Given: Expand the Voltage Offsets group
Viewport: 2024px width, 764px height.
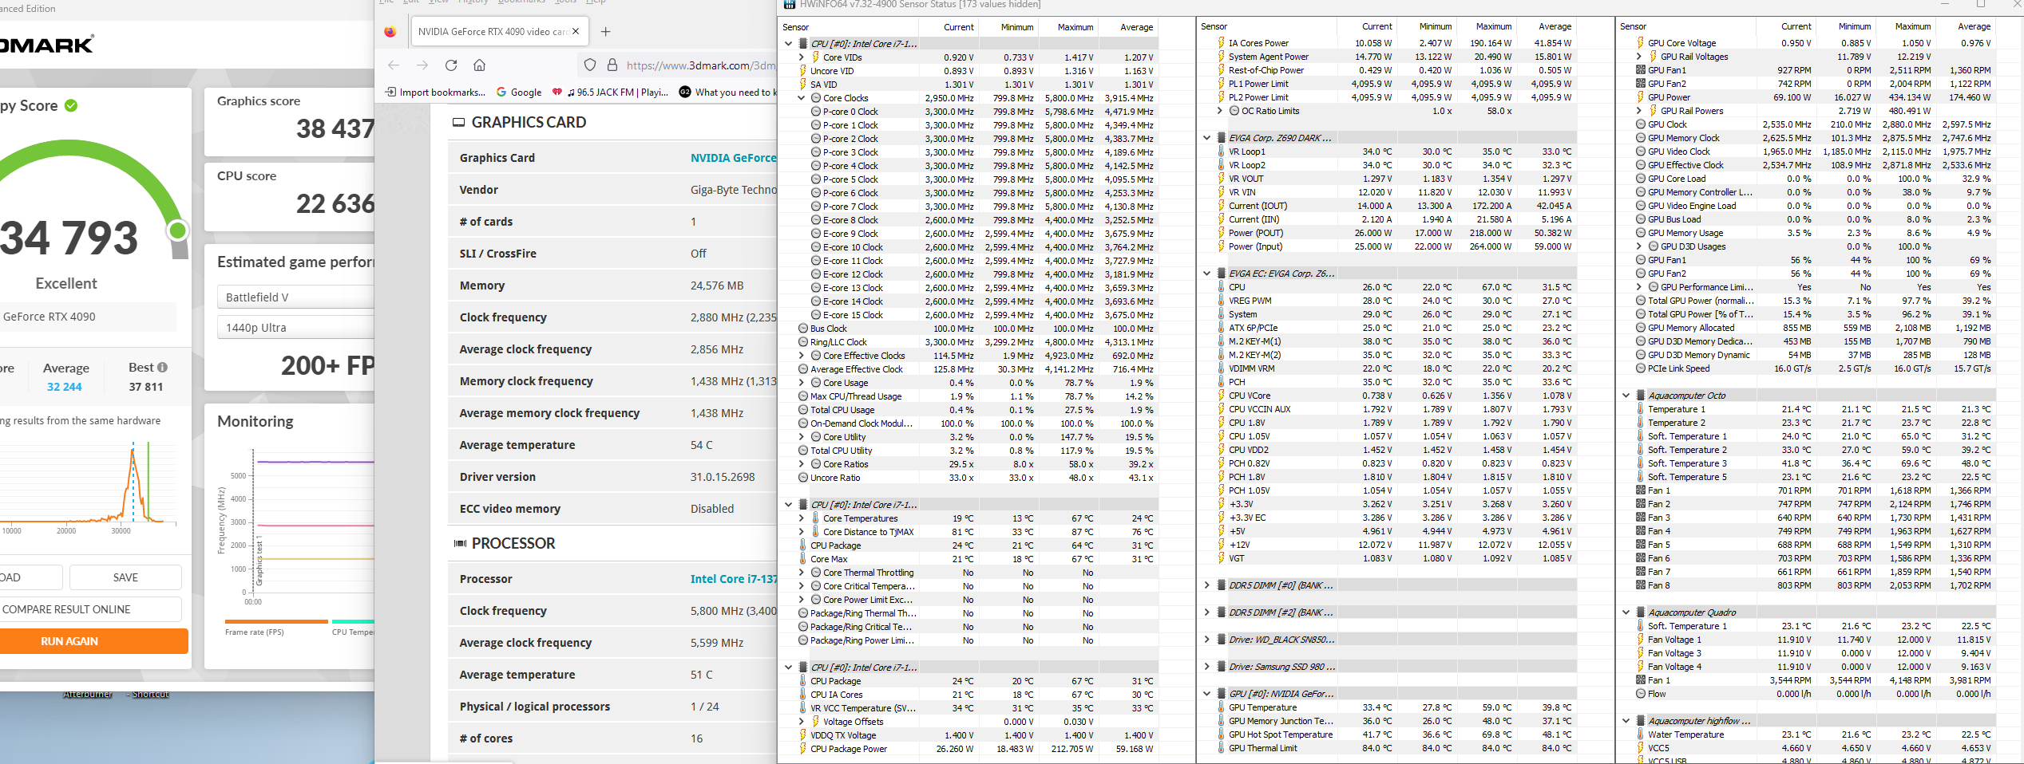Looking at the screenshot, I should click(802, 722).
